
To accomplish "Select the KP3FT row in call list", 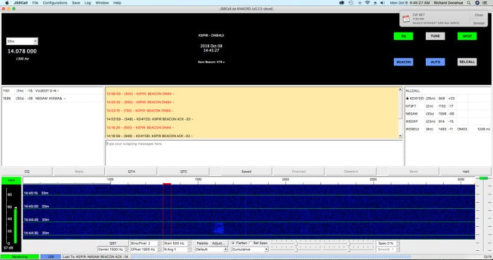I will [448, 106].
